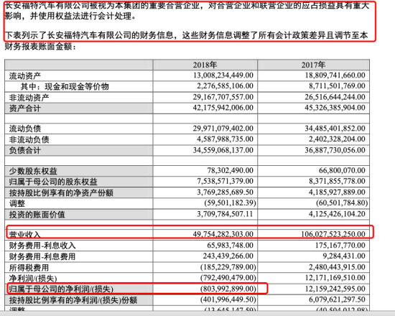Select 财务费用-利息收入 row label
395x316 pixels.
point(42,246)
